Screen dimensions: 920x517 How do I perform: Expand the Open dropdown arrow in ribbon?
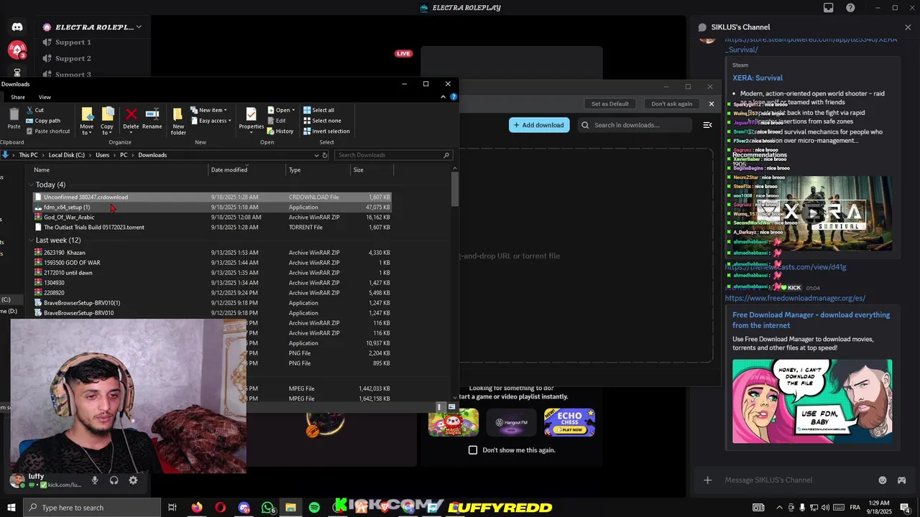pyautogui.click(x=293, y=110)
